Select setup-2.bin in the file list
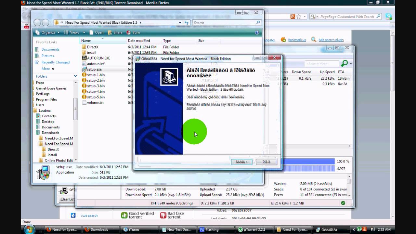The image size is (416, 234). pos(96,80)
